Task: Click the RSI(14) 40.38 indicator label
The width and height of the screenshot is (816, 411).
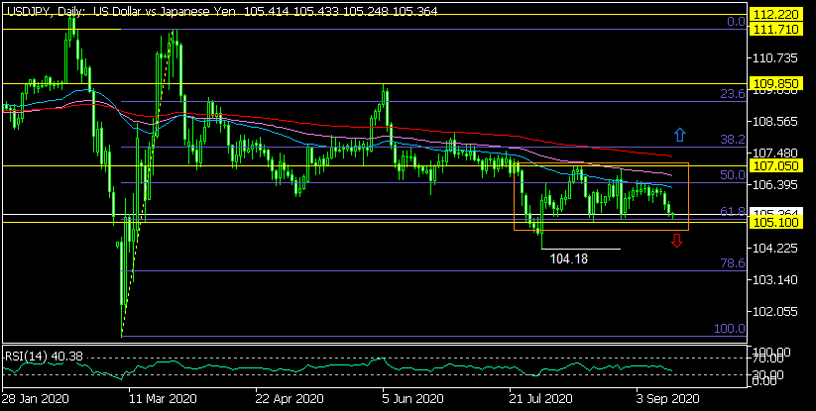Action: tap(44, 357)
